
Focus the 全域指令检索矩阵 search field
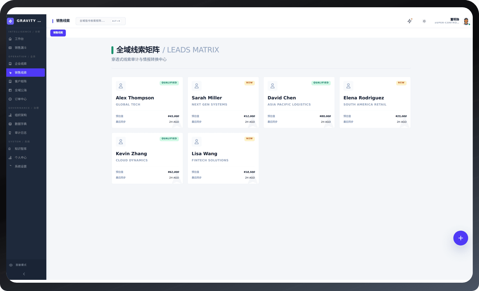pyautogui.click(x=100, y=21)
